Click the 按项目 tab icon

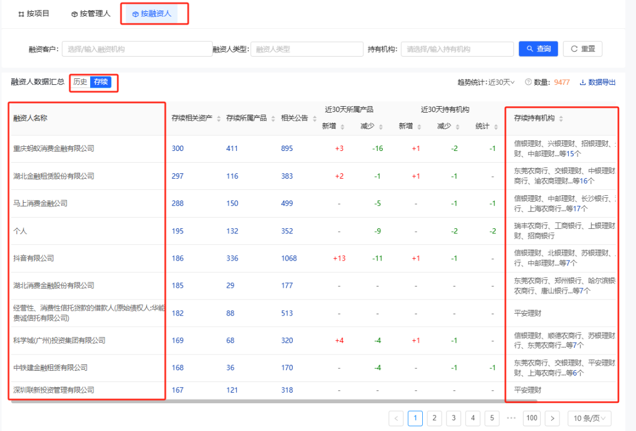[21, 13]
